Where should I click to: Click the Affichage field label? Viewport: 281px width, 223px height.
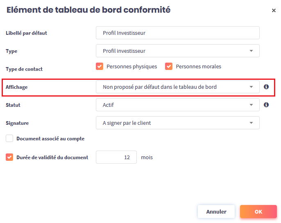click(17, 87)
